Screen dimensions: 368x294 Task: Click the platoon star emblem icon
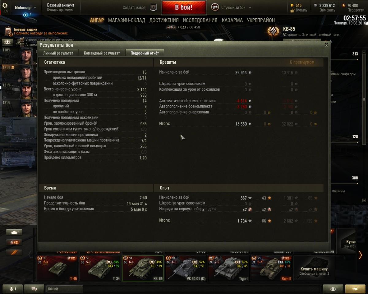tap(153, 7)
